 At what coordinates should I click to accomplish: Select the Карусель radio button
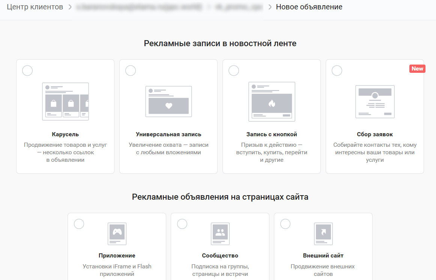[27, 71]
